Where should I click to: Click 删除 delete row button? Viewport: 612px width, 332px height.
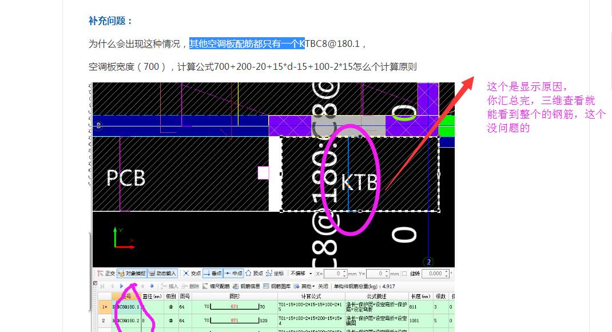[190, 286]
